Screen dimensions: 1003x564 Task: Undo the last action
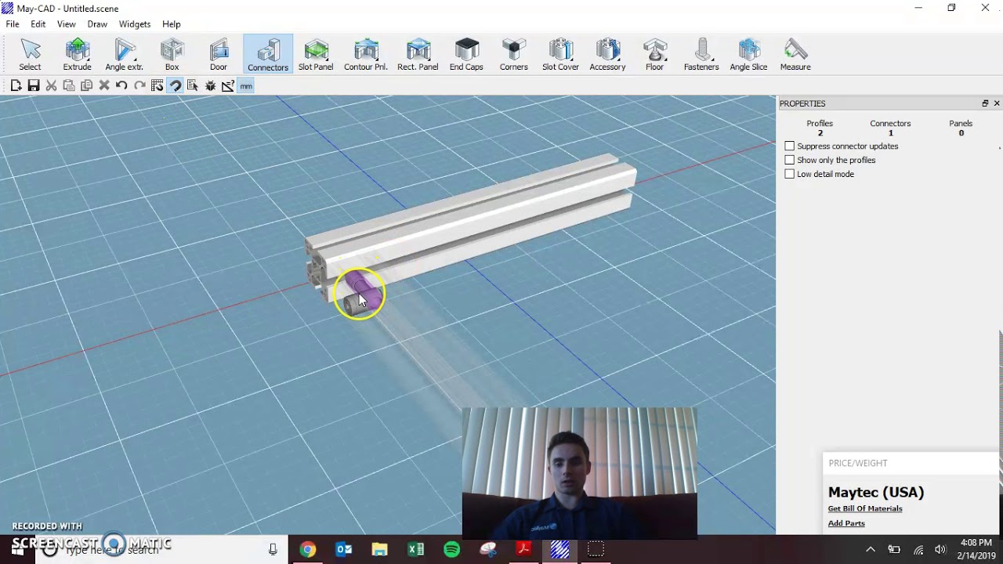[x=121, y=85]
